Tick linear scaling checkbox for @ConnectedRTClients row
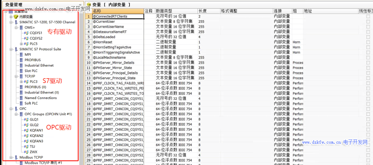 coord(368,16)
